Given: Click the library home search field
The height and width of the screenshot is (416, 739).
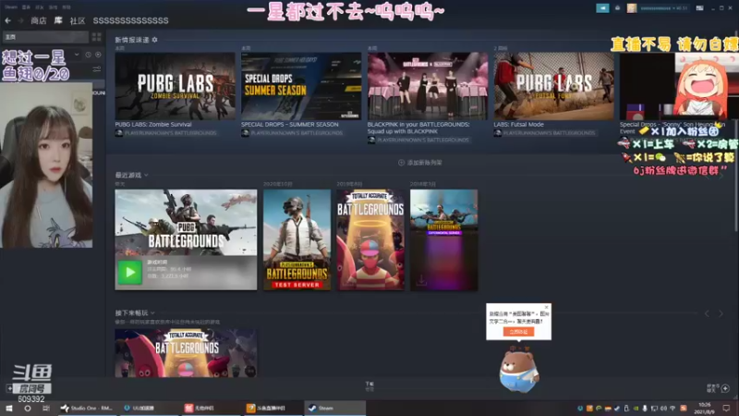Looking at the screenshot, I should [x=45, y=37].
